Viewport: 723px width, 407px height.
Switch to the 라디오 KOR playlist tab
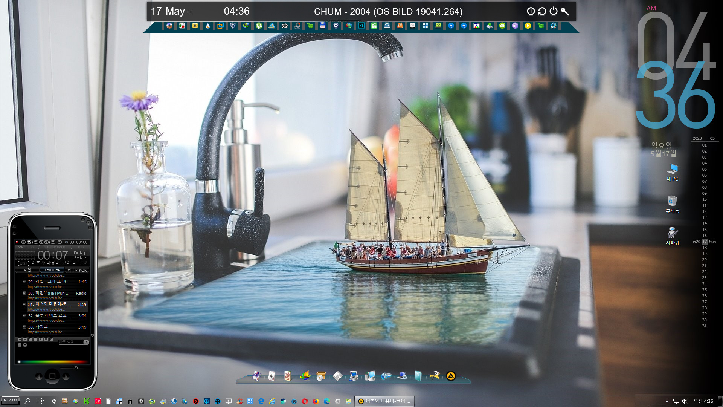point(77,270)
